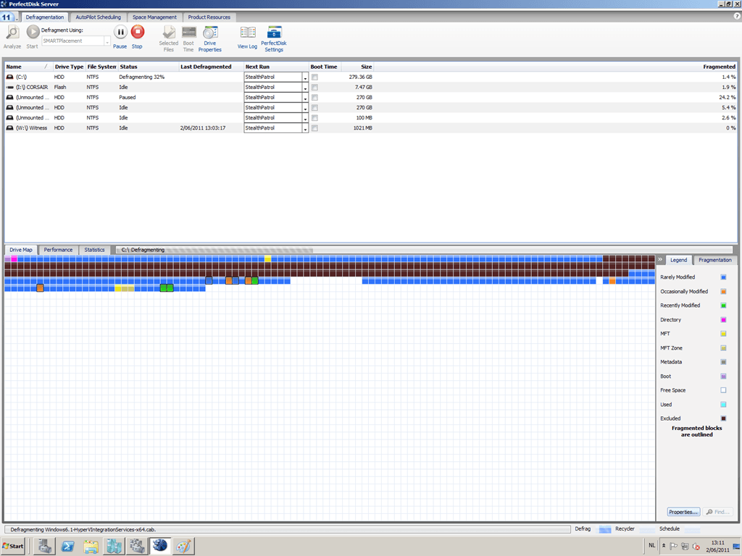Viewport: 742px width, 556px height.
Task: Click the C:\ drive icon in list
Action: tap(9, 77)
